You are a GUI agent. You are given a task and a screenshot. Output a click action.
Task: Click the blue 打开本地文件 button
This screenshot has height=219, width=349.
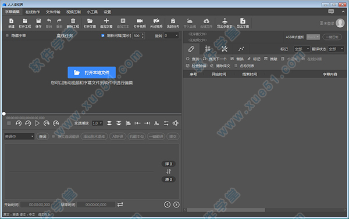pos(92,72)
